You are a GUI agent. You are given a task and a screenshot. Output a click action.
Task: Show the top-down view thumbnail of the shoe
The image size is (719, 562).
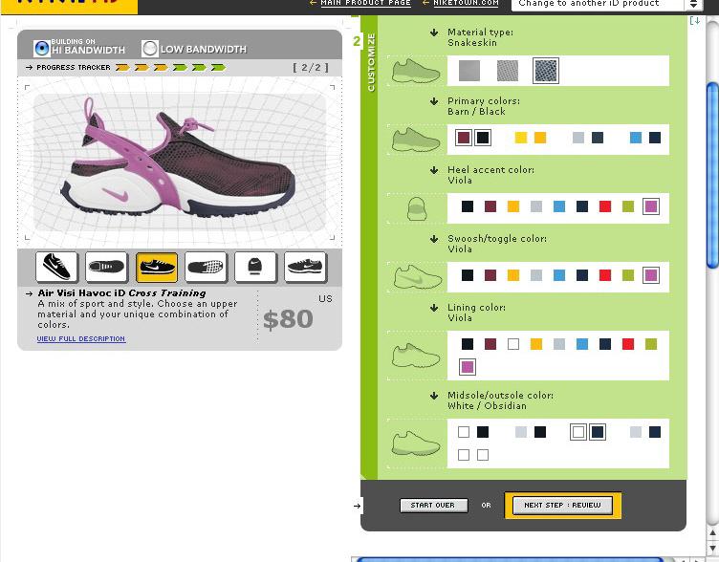click(x=106, y=267)
